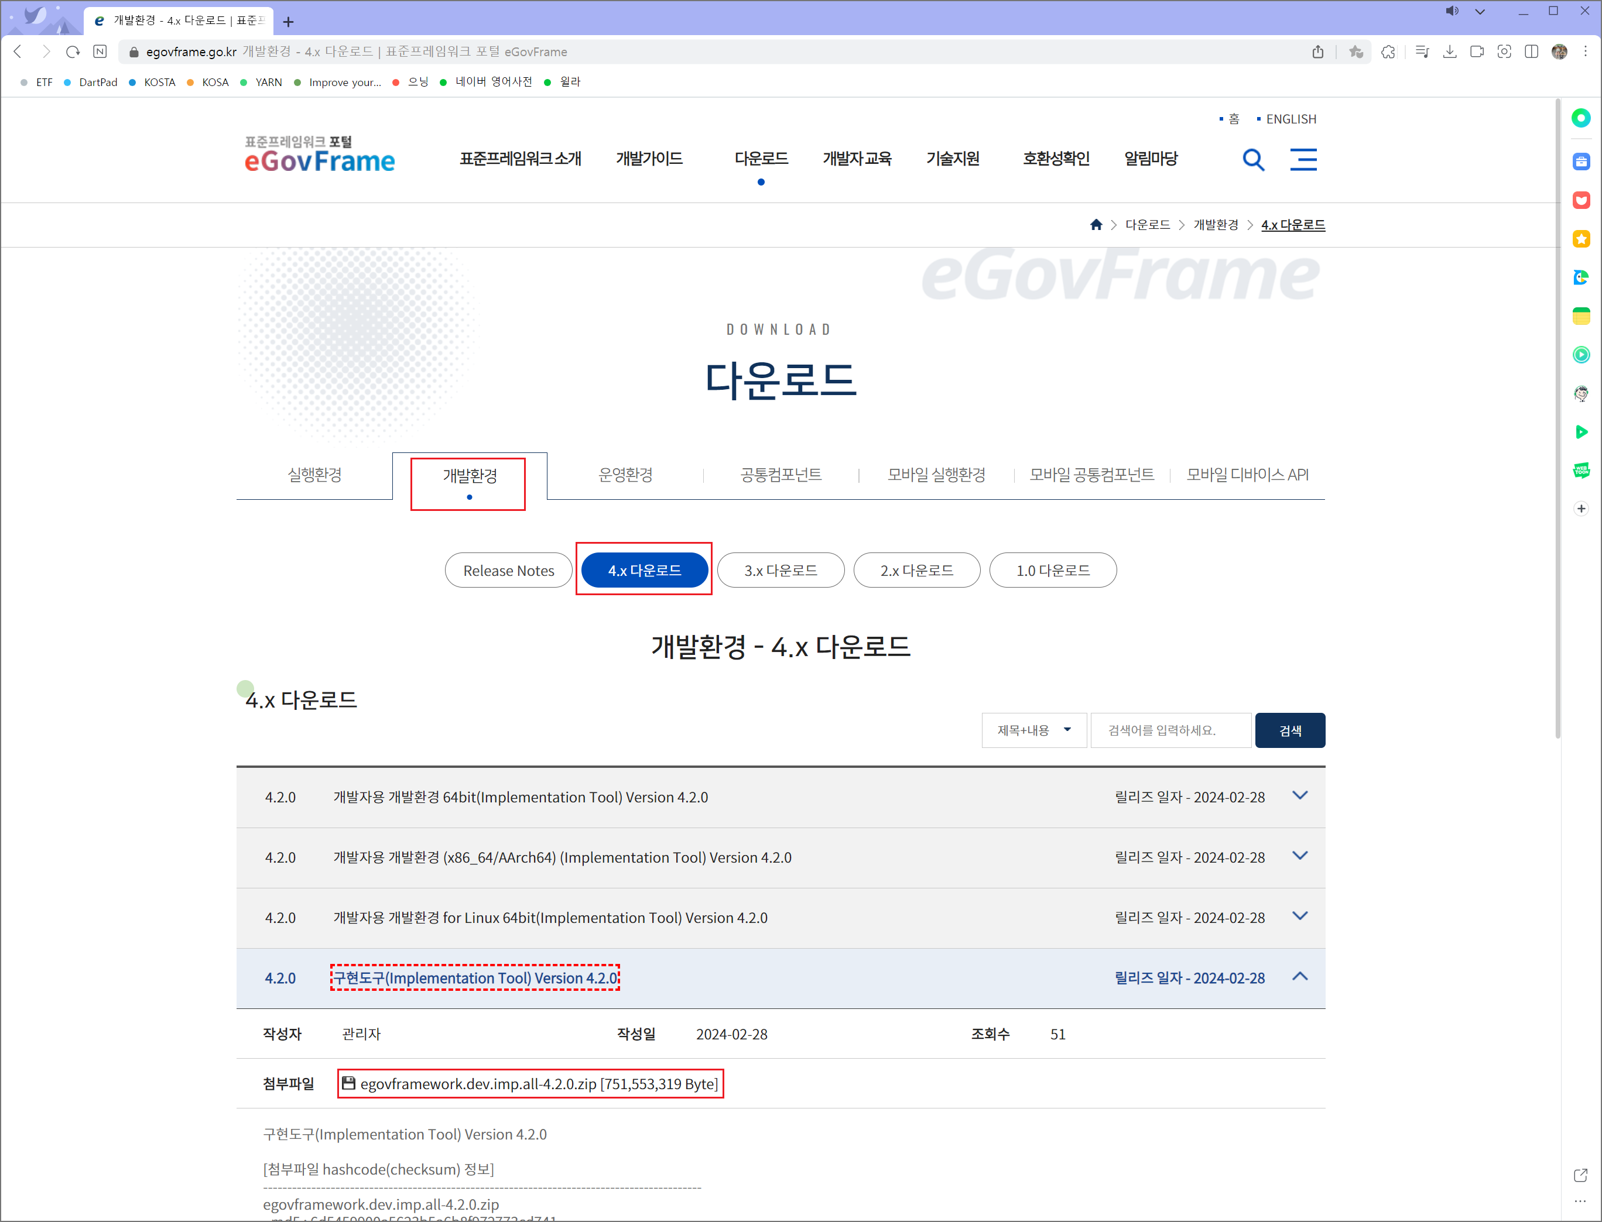Expand the 64bit Implementation Tool 4.2.0 row
Viewport: 1602px width, 1222px height.
click(x=1299, y=796)
